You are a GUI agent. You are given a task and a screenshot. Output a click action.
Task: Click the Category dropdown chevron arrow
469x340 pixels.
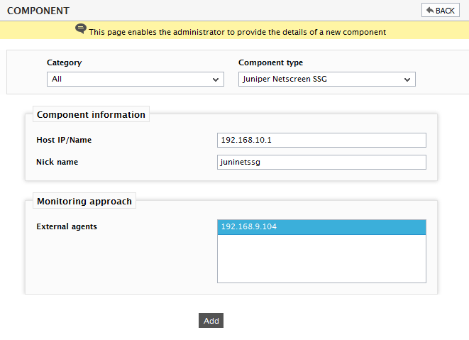[x=216, y=79]
